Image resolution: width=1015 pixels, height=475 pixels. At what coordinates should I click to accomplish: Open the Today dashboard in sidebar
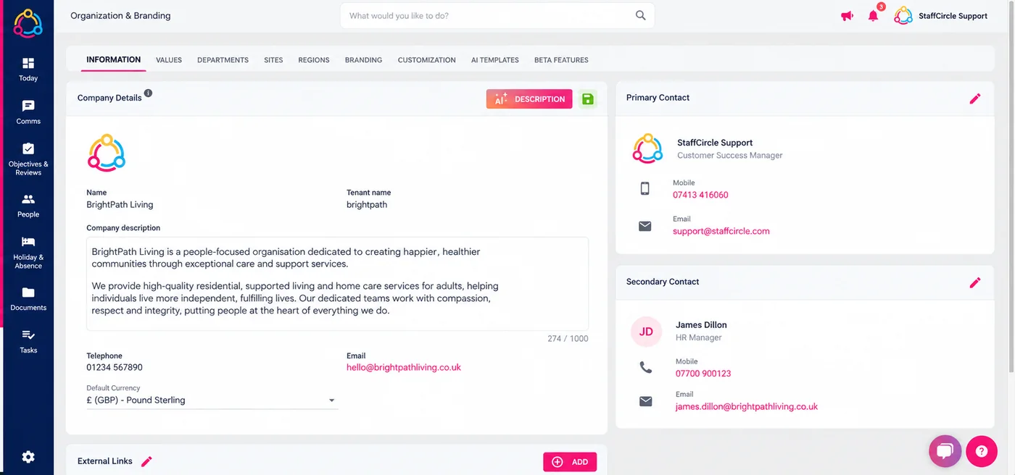click(28, 70)
